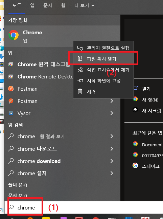This screenshot has height=219, width=163.
Task: Click magnifier icon in search box
Action: [x=11, y=207]
